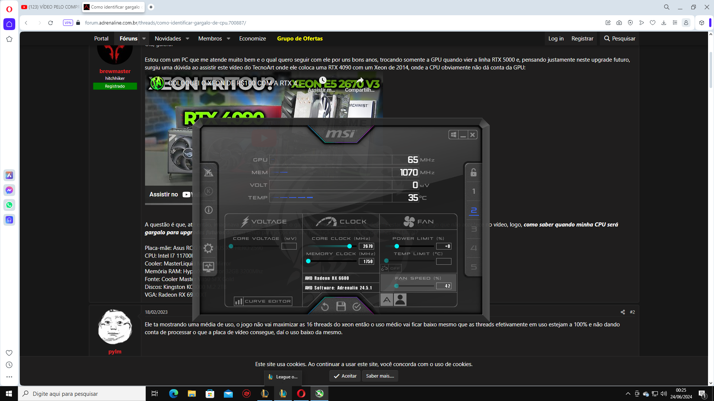Open the Novidades menu item
This screenshot has width=714, height=401.
[x=168, y=39]
